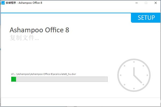Click the clock's hour hand

134,71
